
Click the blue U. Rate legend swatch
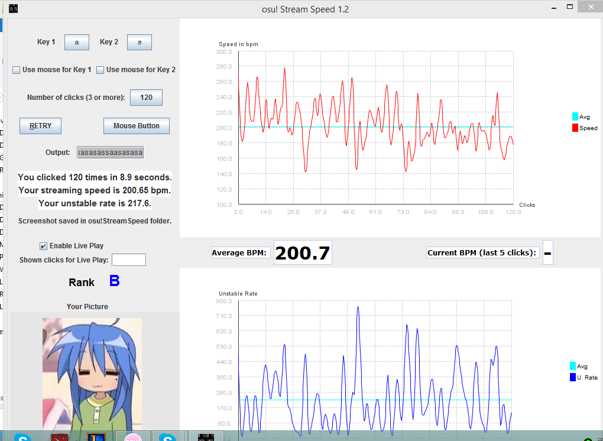coord(573,378)
